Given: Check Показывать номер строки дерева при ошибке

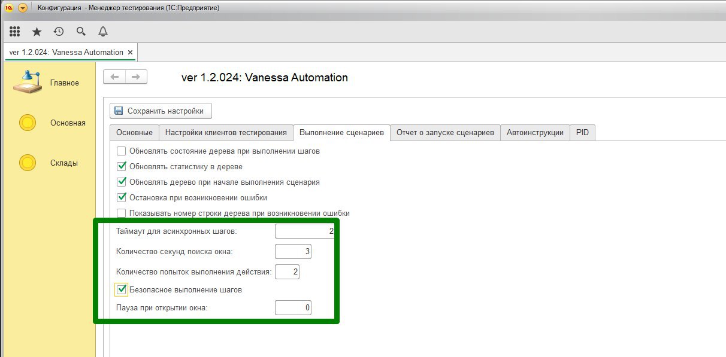Looking at the screenshot, I should coord(122,213).
